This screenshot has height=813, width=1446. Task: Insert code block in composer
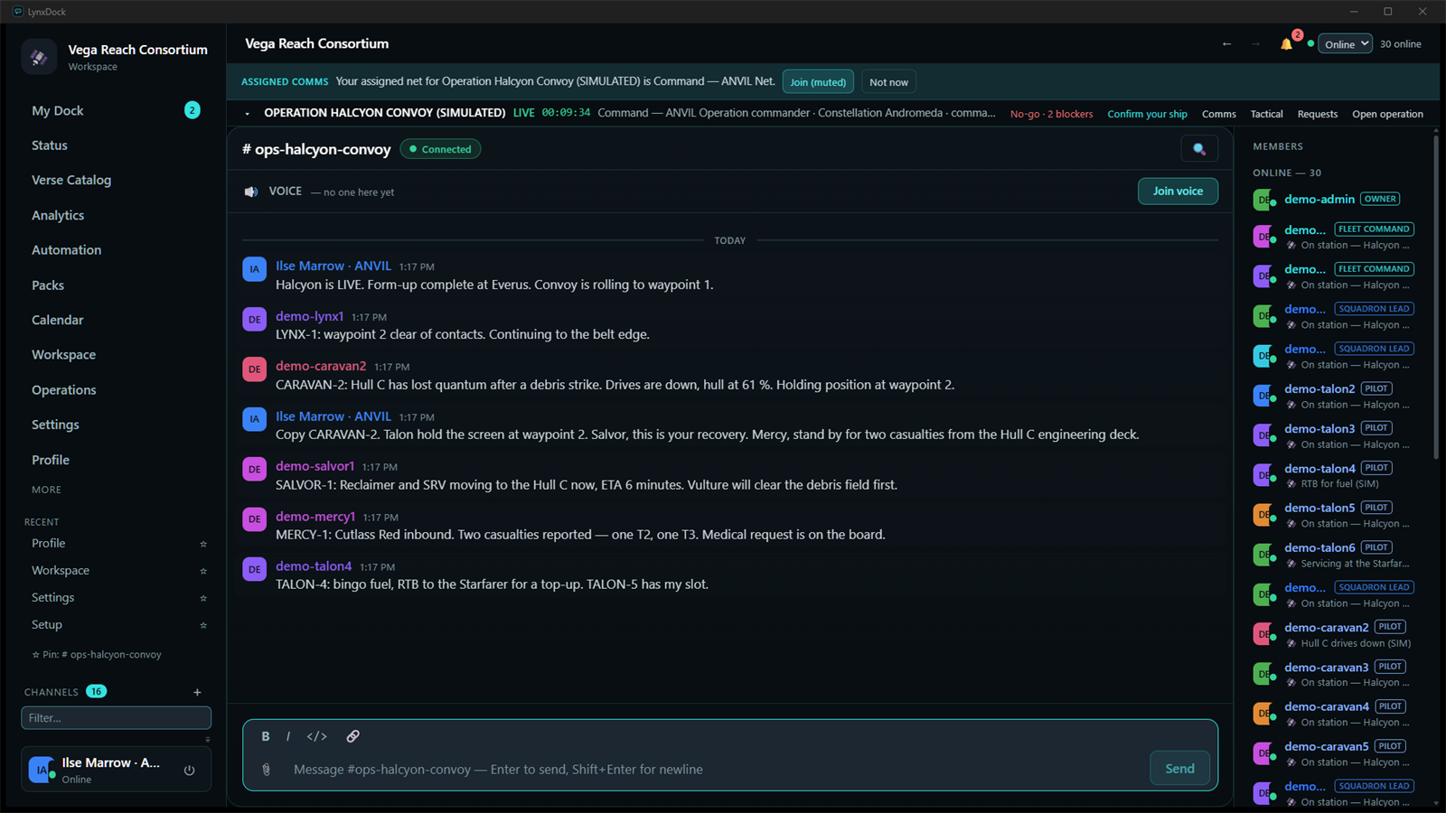click(316, 736)
